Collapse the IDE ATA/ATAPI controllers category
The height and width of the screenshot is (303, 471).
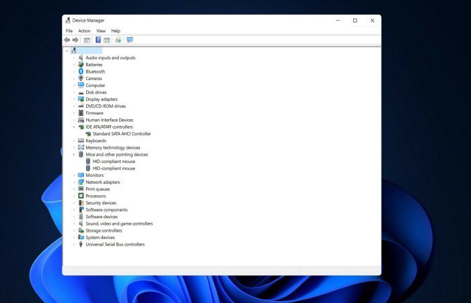coord(74,127)
